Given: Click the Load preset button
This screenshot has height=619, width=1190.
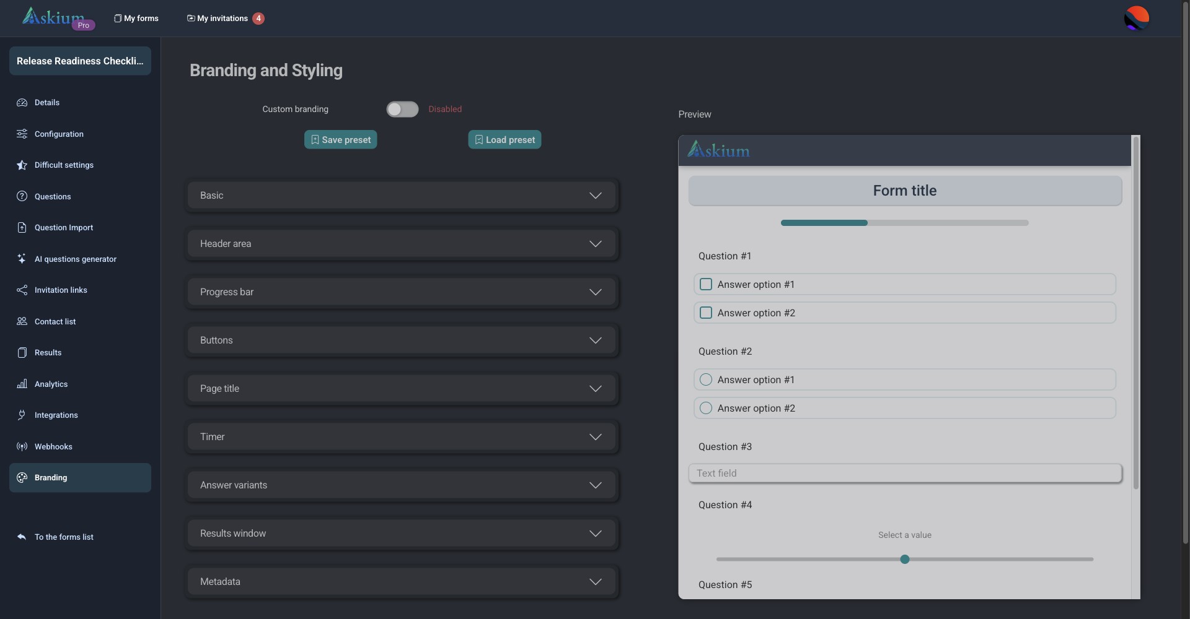Looking at the screenshot, I should (x=505, y=140).
